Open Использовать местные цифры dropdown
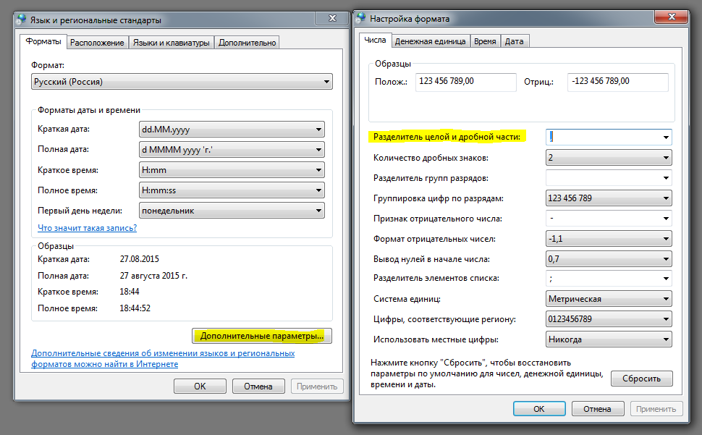This screenshot has height=435, width=702. point(608,339)
